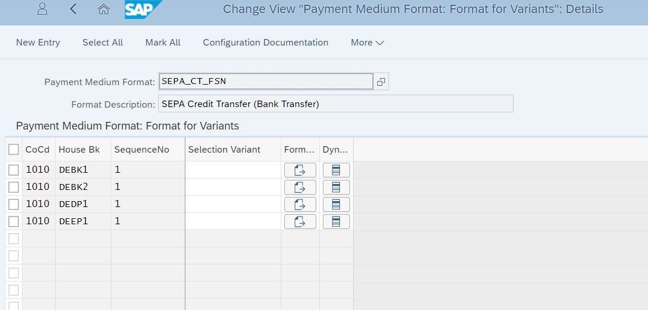Click Select All in the toolbar

point(102,43)
